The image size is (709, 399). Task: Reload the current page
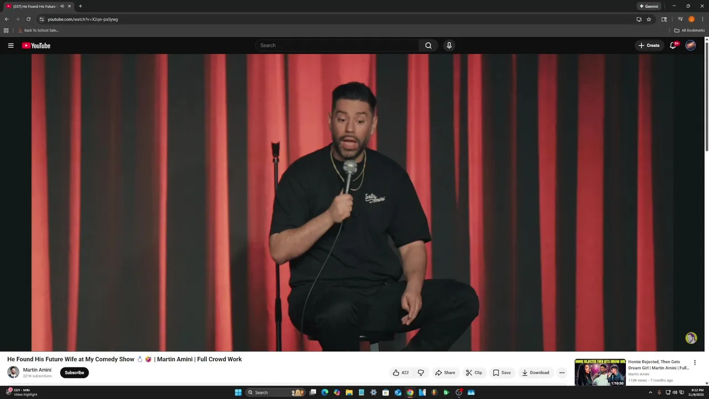[x=28, y=19]
